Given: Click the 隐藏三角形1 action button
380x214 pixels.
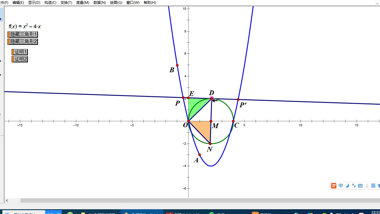Looking at the screenshot, I should [x=23, y=34].
